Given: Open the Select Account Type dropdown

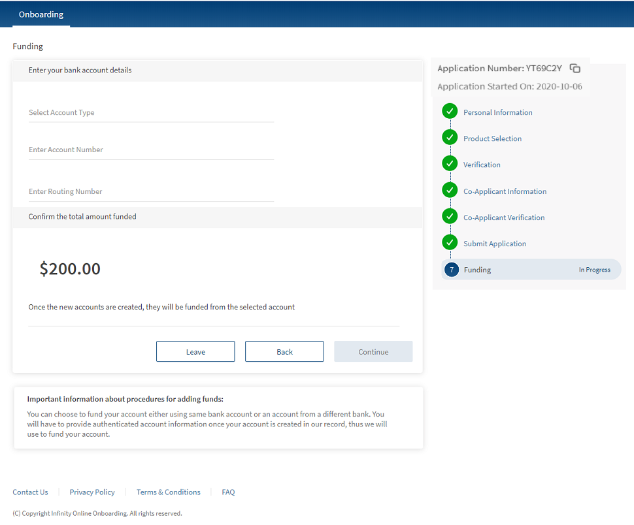Looking at the screenshot, I should click(x=151, y=113).
